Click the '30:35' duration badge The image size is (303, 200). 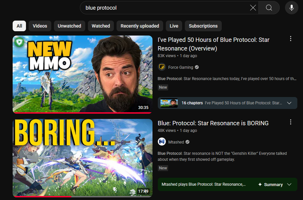click(143, 107)
